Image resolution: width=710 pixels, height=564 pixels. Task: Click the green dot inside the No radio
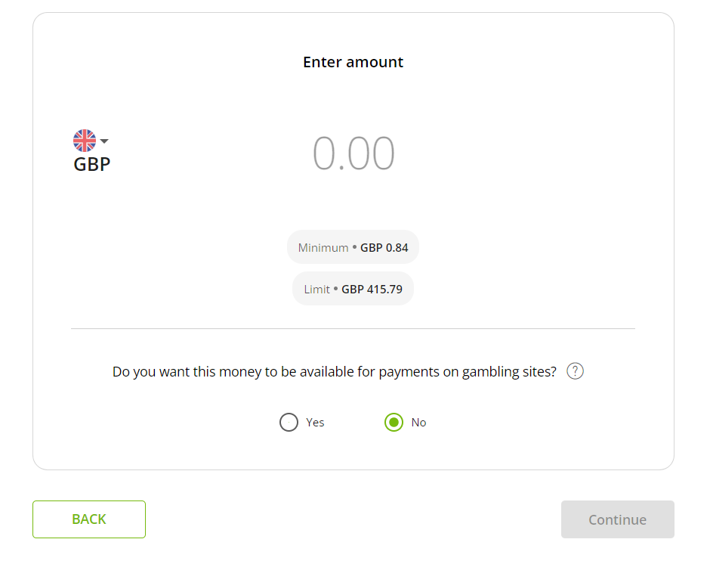pyautogui.click(x=394, y=422)
